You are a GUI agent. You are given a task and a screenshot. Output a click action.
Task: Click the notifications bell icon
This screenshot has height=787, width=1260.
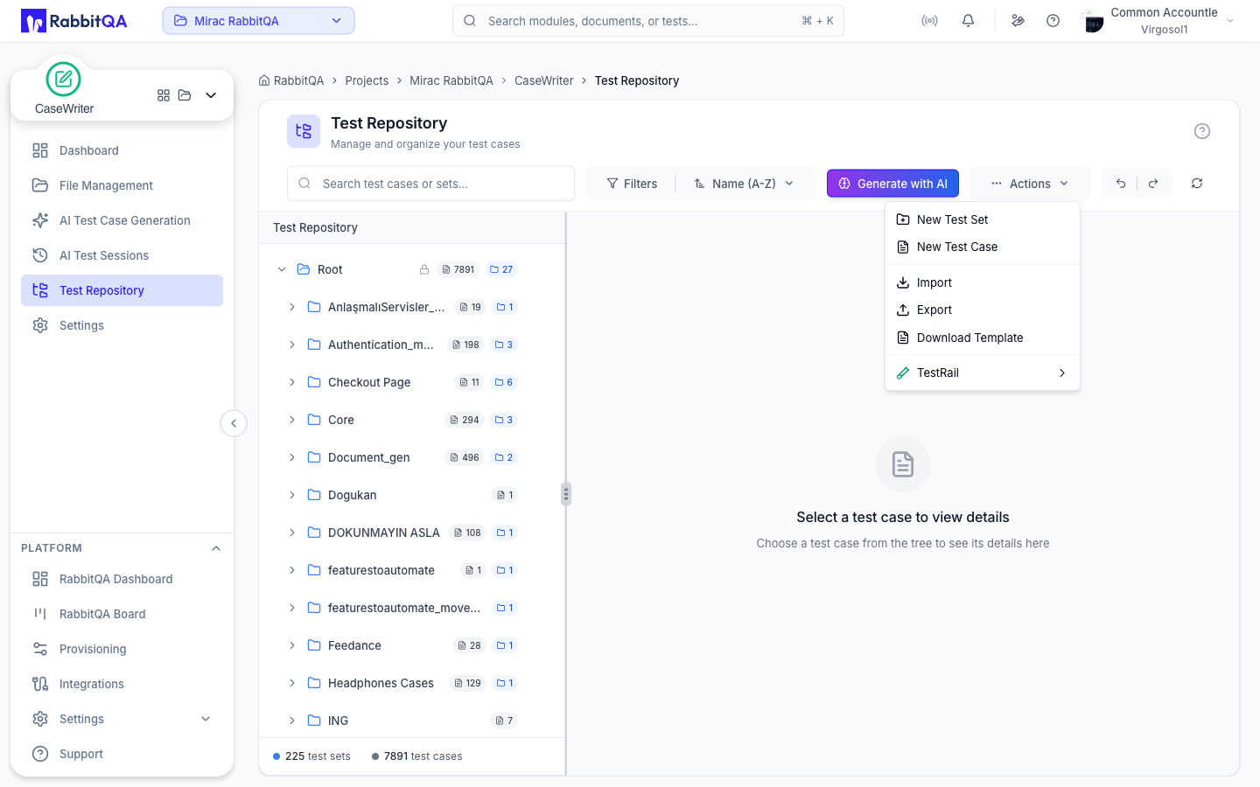pyautogui.click(x=968, y=21)
